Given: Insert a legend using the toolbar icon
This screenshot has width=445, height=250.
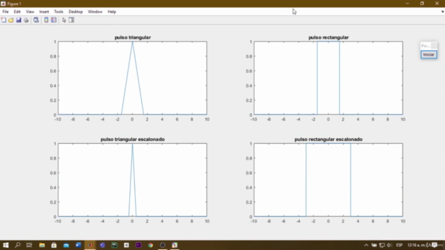Looking at the screenshot, I should click(54, 20).
